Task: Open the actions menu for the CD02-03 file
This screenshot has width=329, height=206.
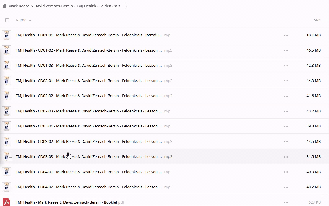Action: [x=286, y=111]
